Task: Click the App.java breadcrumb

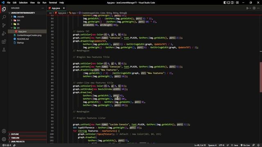Action: click(62, 13)
